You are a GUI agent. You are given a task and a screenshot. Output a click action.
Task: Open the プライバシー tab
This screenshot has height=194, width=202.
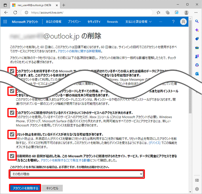point(74,21)
